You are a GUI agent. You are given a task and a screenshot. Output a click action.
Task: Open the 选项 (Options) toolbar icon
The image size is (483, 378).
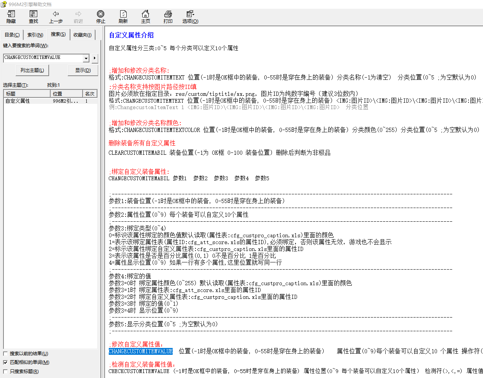(190, 17)
